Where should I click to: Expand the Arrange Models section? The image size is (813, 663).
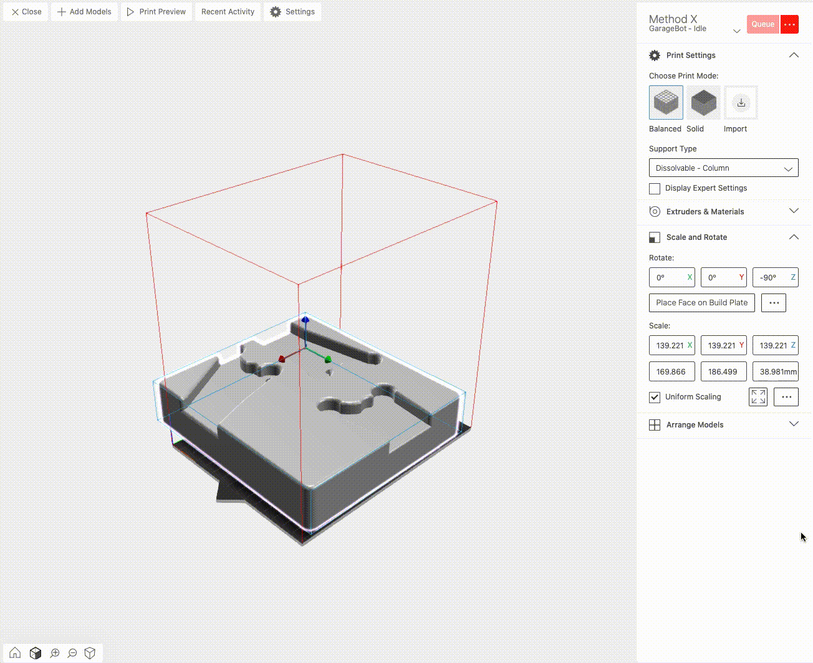[x=794, y=424]
